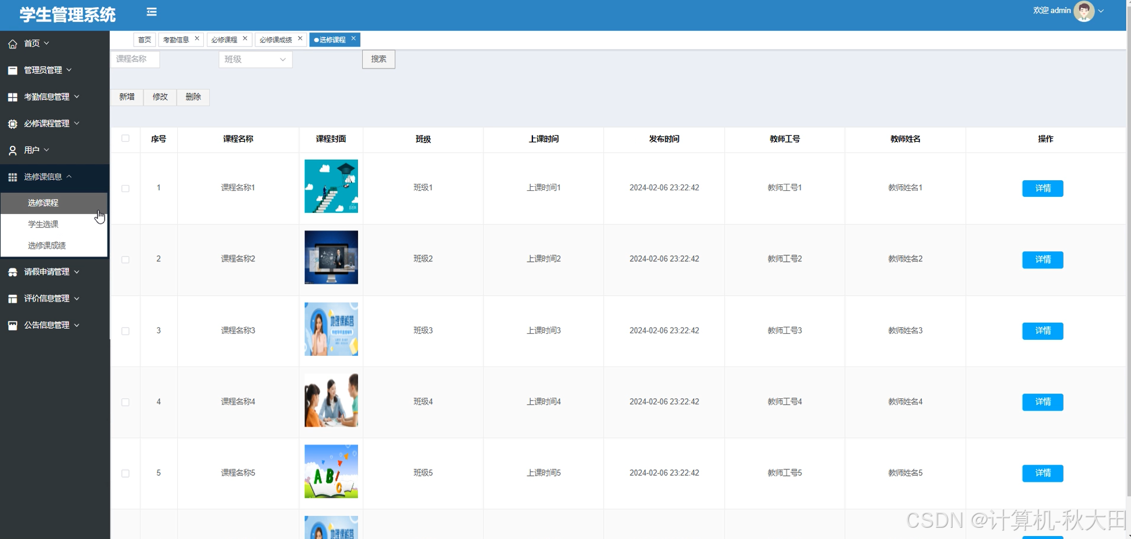The image size is (1131, 539).
Task: Close the 选修课程 tab
Action: click(x=353, y=38)
